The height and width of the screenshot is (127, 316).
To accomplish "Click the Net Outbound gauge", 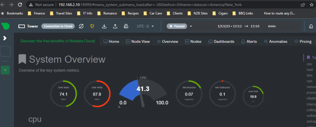I will click(222, 94).
